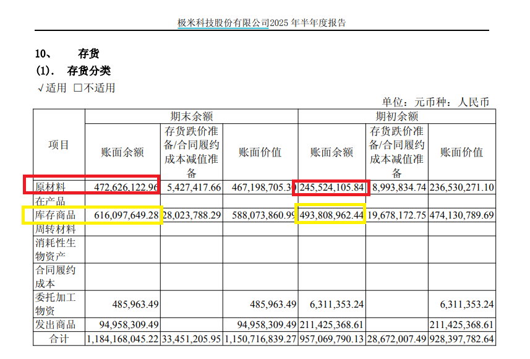Click total beginning provision 28,672,007.49

coord(397,339)
